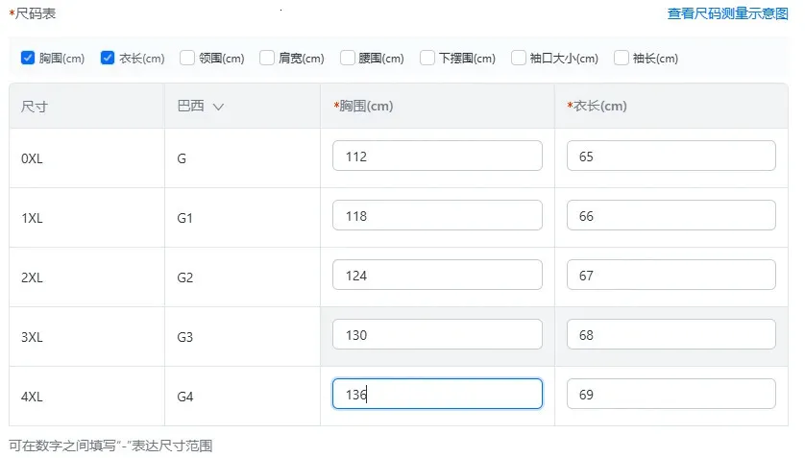Tick the 下摆围(cm) checkbox
This screenshot has width=805, height=458.
point(427,58)
